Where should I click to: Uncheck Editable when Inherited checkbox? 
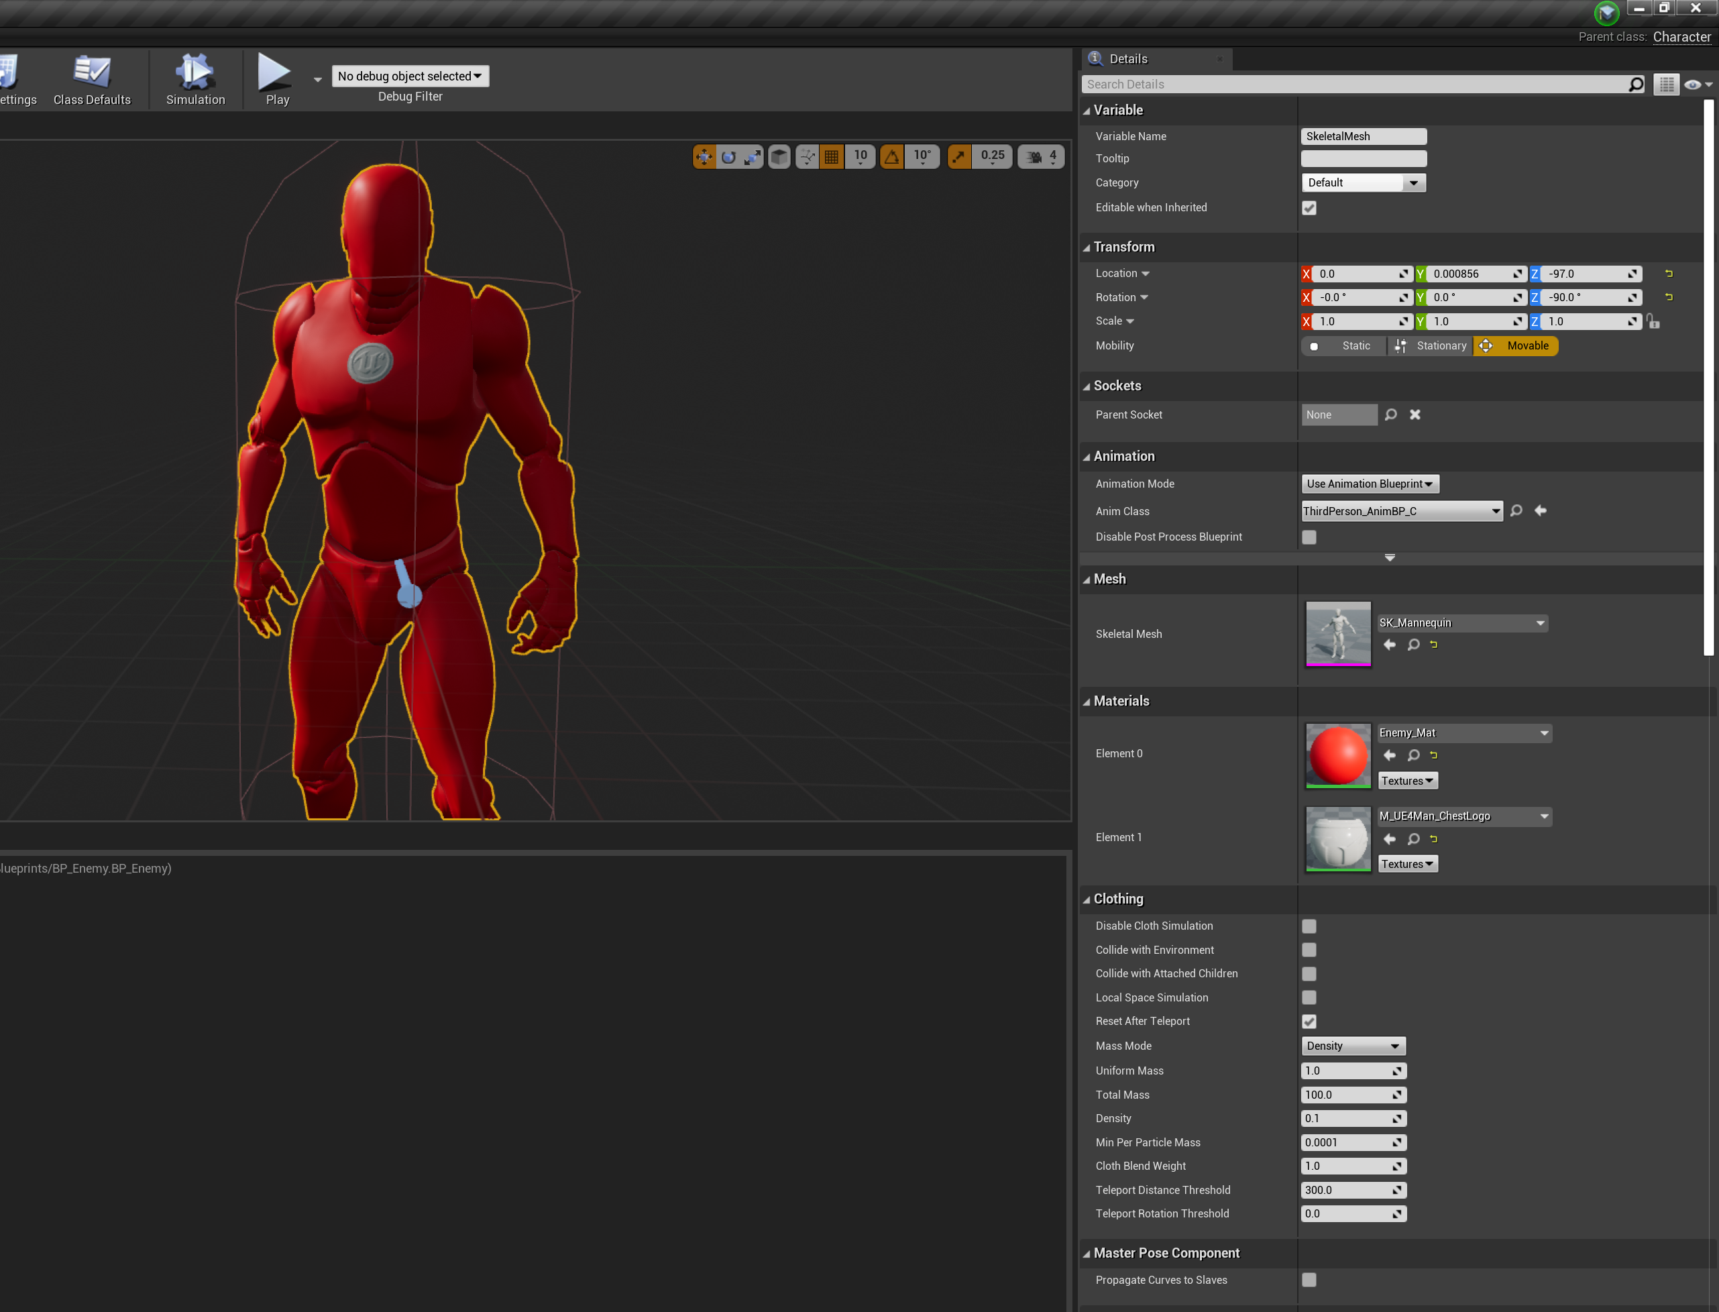point(1309,208)
